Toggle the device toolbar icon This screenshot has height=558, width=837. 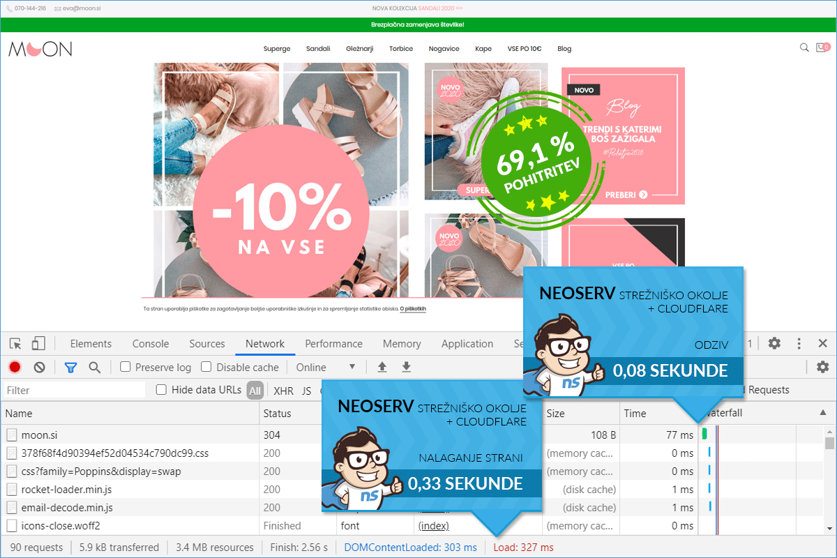click(38, 344)
